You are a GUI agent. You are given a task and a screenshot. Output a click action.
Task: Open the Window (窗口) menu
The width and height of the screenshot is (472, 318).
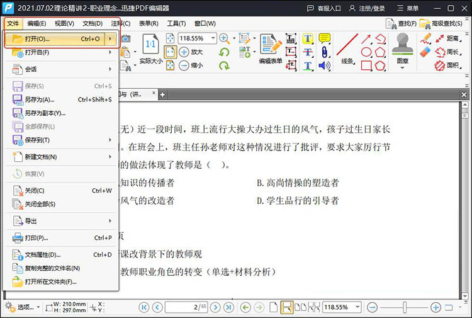(x=205, y=23)
